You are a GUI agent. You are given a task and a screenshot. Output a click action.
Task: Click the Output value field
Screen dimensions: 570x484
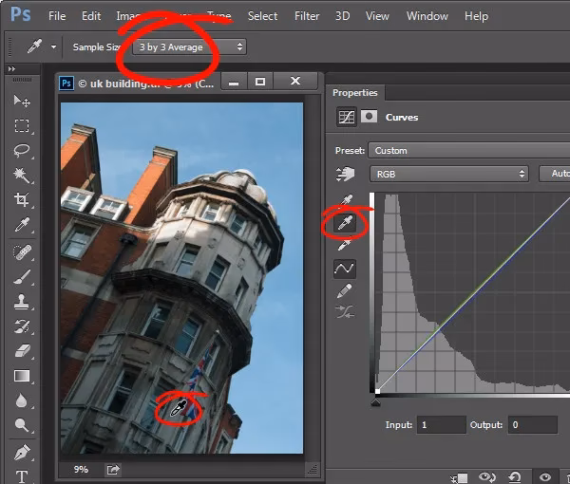(532, 425)
